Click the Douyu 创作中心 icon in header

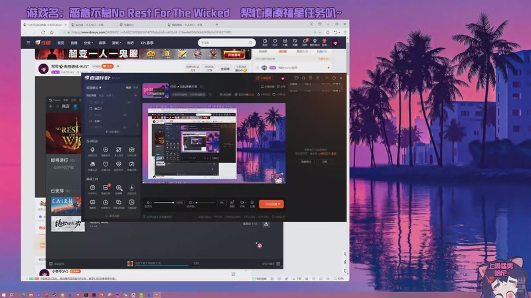tap(315, 41)
